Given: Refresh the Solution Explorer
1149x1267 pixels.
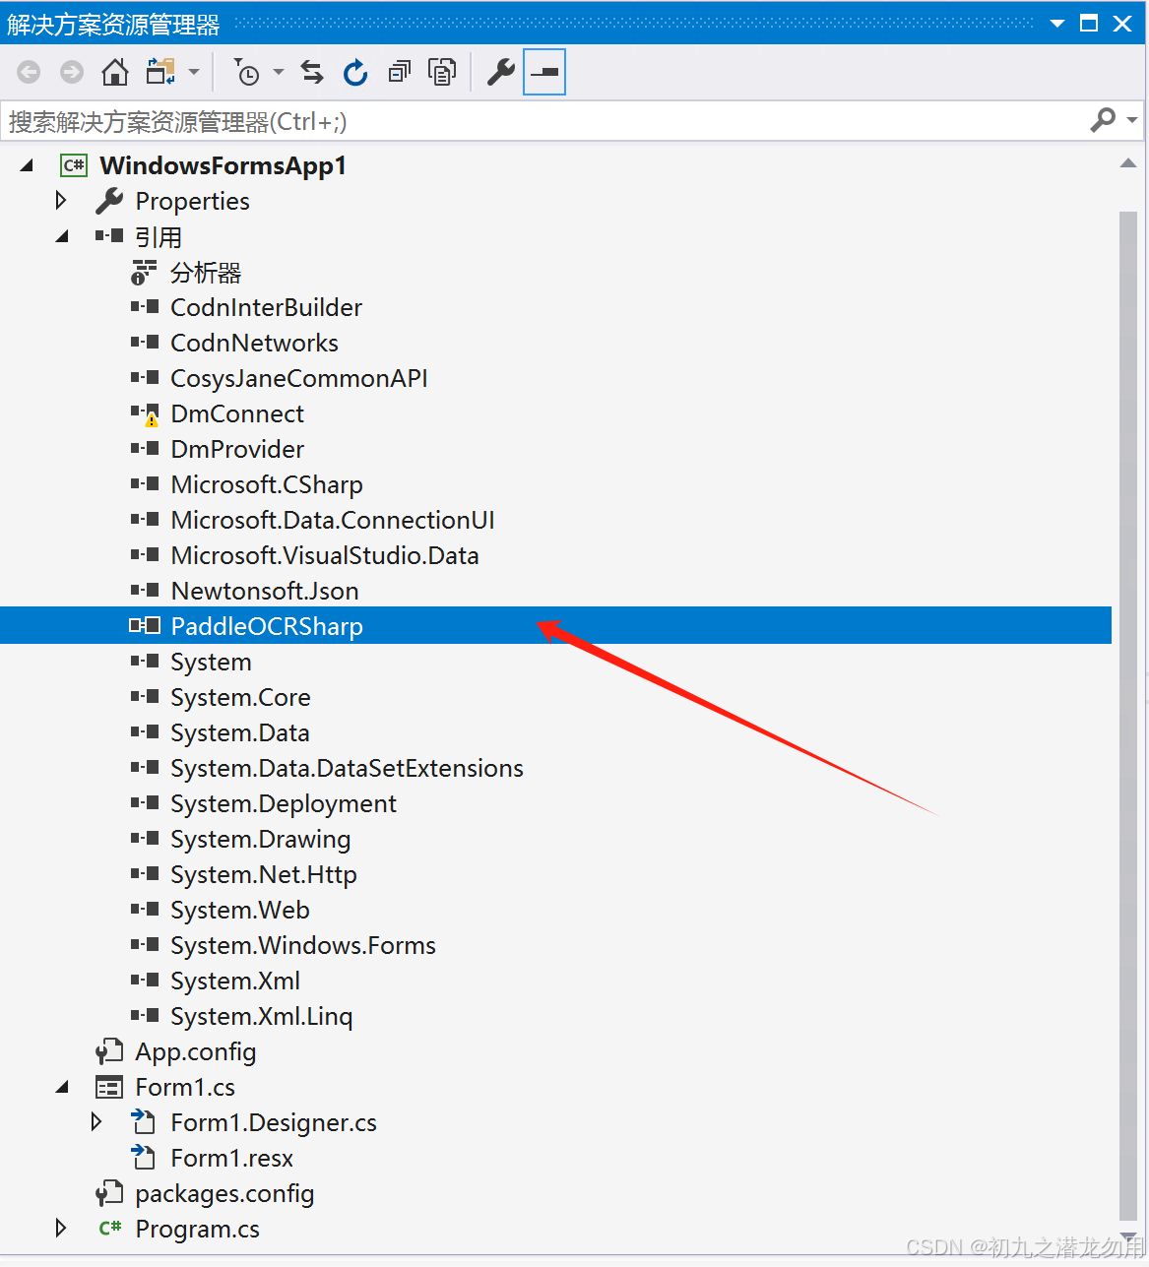Looking at the screenshot, I should 355,72.
